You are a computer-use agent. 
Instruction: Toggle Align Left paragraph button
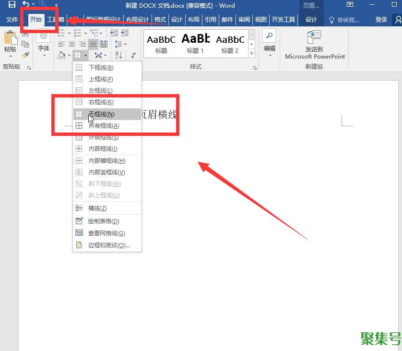click(x=61, y=44)
